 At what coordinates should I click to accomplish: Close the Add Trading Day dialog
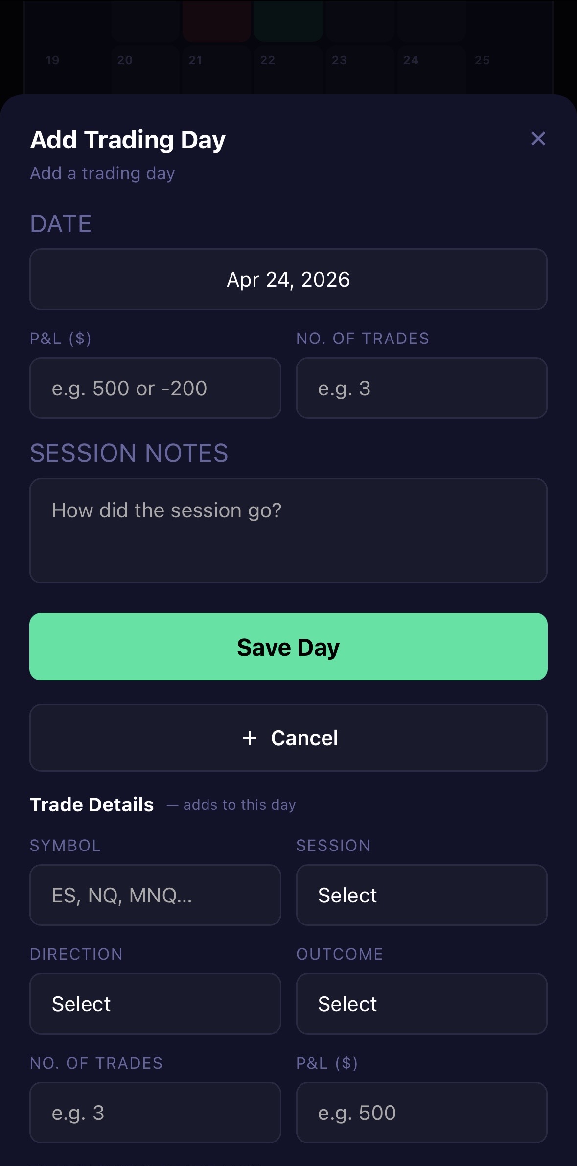click(x=538, y=139)
